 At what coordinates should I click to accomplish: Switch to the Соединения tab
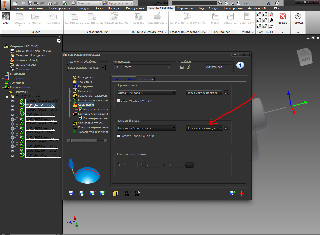(146, 79)
